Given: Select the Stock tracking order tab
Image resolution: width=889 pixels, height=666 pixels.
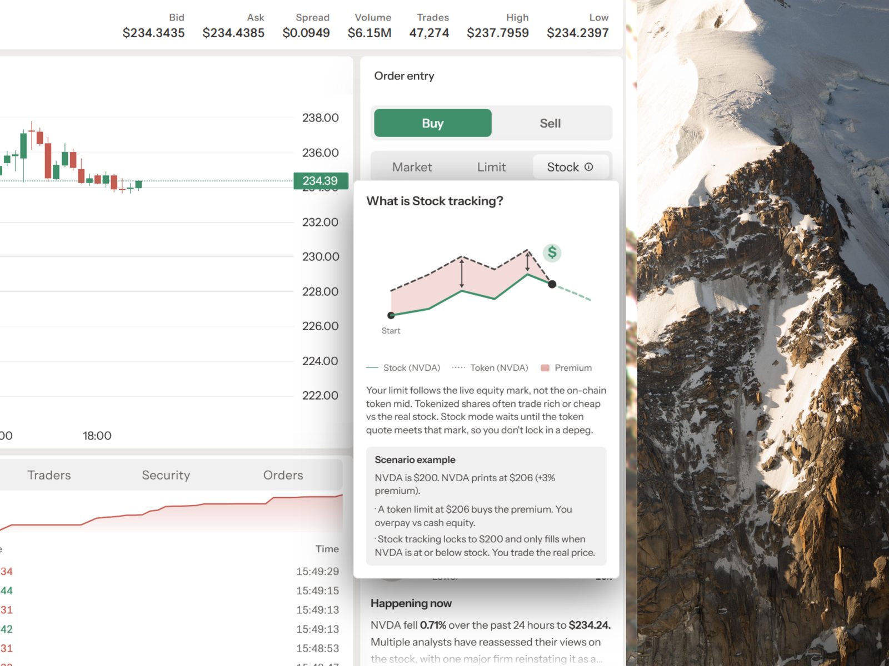Looking at the screenshot, I should (x=570, y=167).
